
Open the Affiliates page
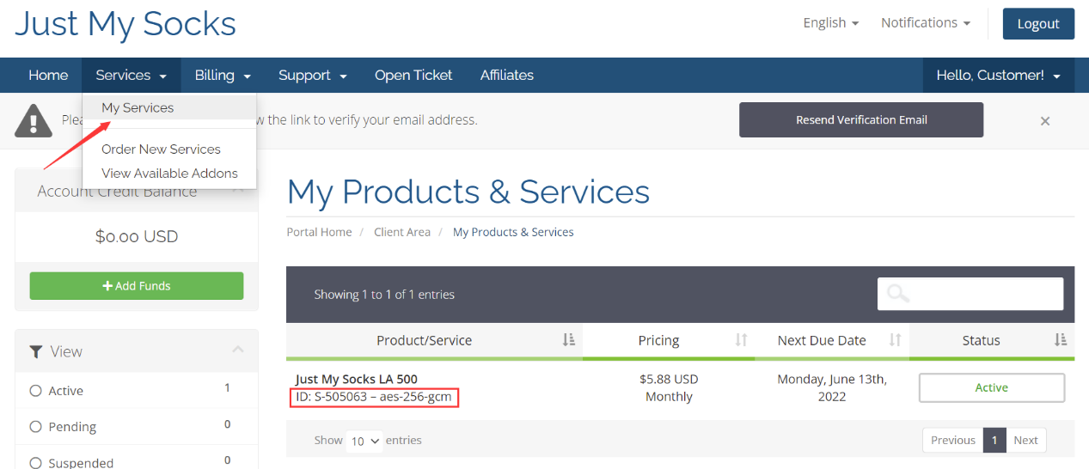coord(507,76)
